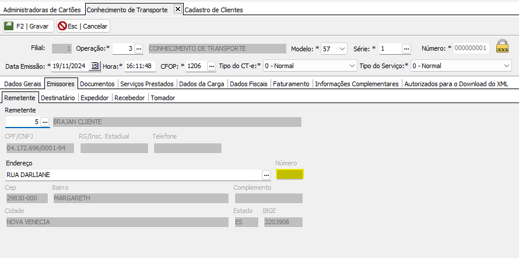
Task: Open the Série lookup ellipsis button
Action: tap(406, 49)
